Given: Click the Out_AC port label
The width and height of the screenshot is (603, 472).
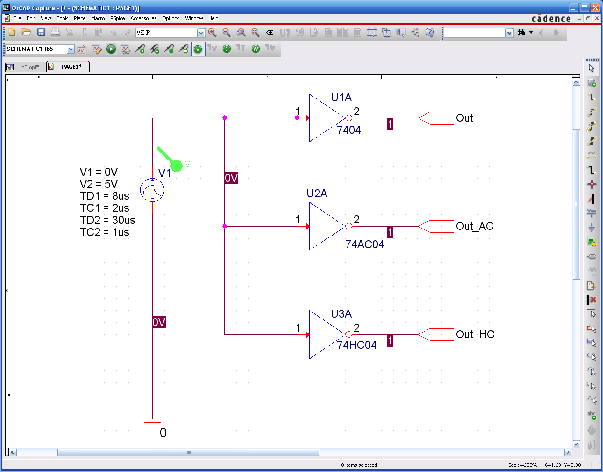Looking at the screenshot, I should pos(475,226).
